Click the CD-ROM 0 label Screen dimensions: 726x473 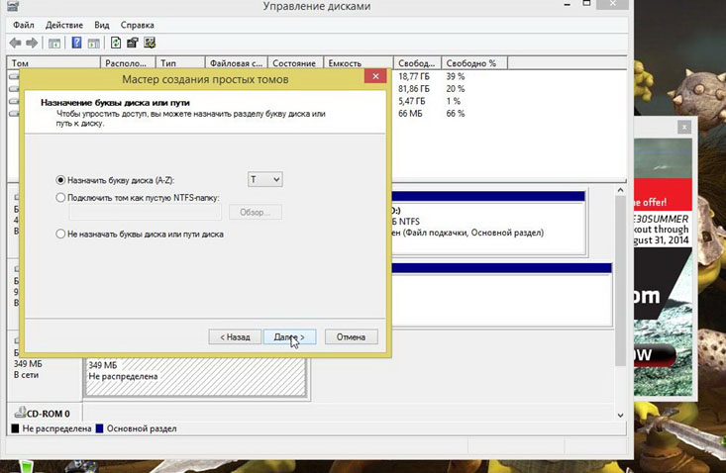coord(49,414)
